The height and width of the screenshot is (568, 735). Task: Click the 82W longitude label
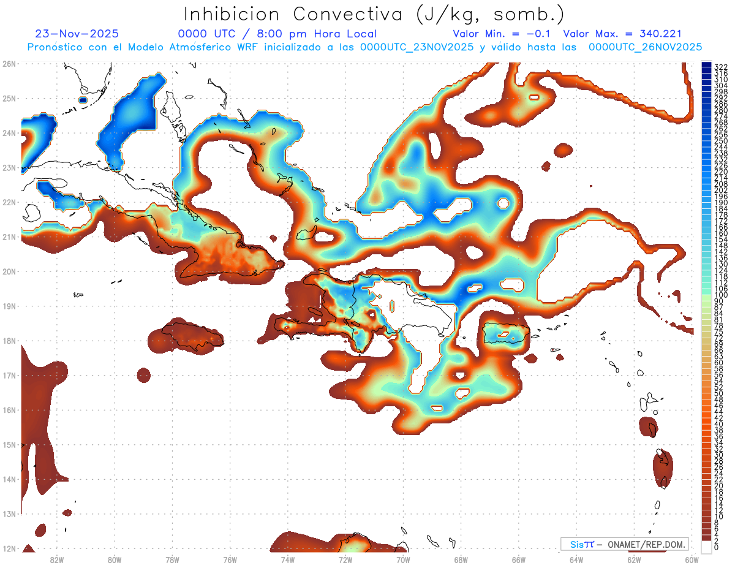click(57, 559)
